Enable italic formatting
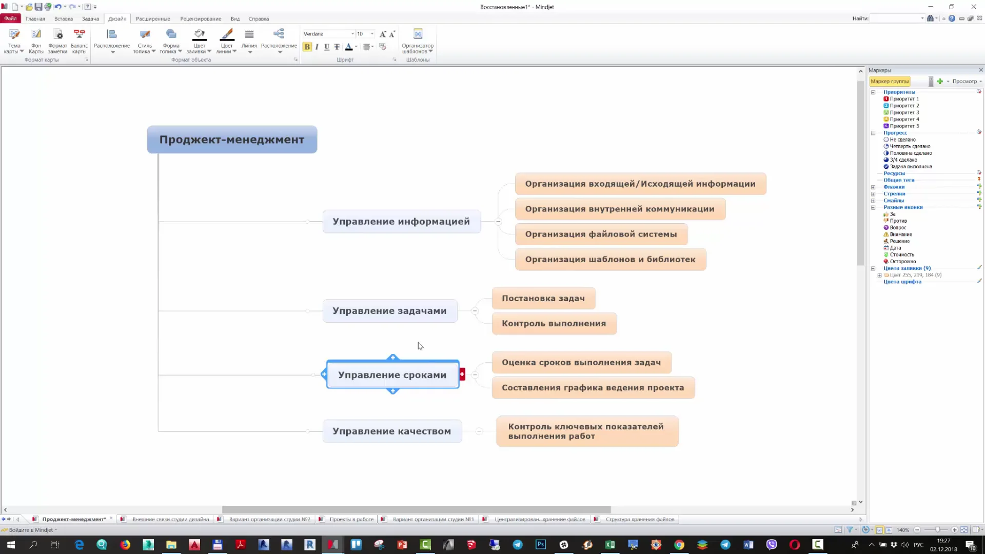Image resolution: width=985 pixels, height=554 pixels. coord(317,47)
